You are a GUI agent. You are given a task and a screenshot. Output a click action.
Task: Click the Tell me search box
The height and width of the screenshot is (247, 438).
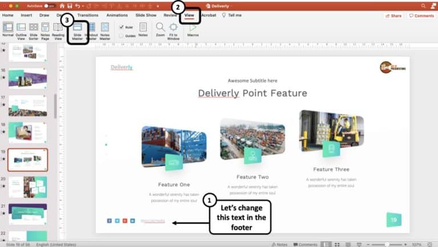232,15
